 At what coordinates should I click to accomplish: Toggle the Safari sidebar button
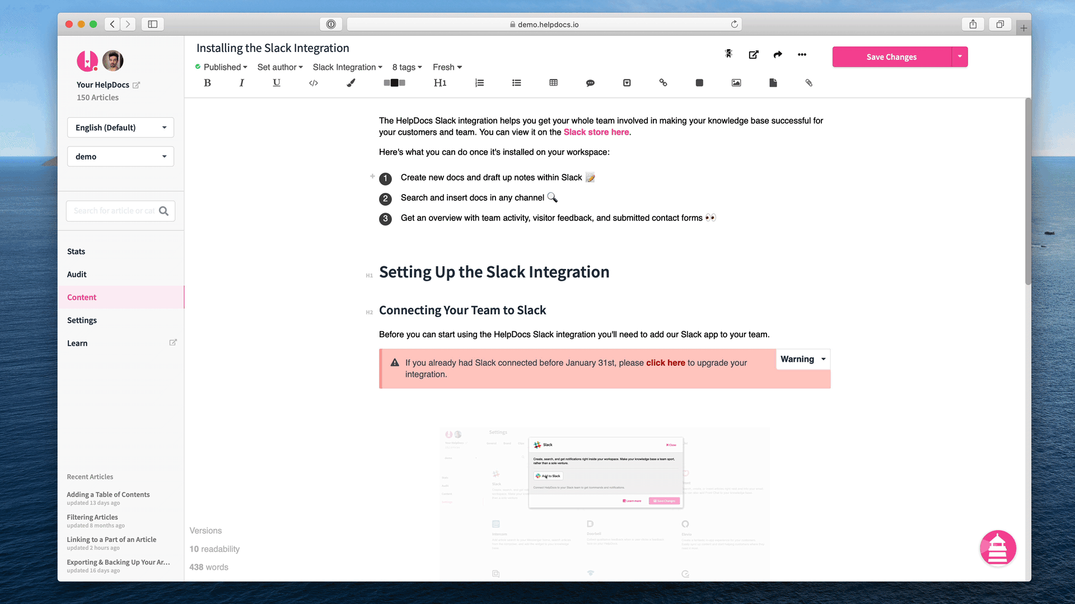tap(152, 24)
